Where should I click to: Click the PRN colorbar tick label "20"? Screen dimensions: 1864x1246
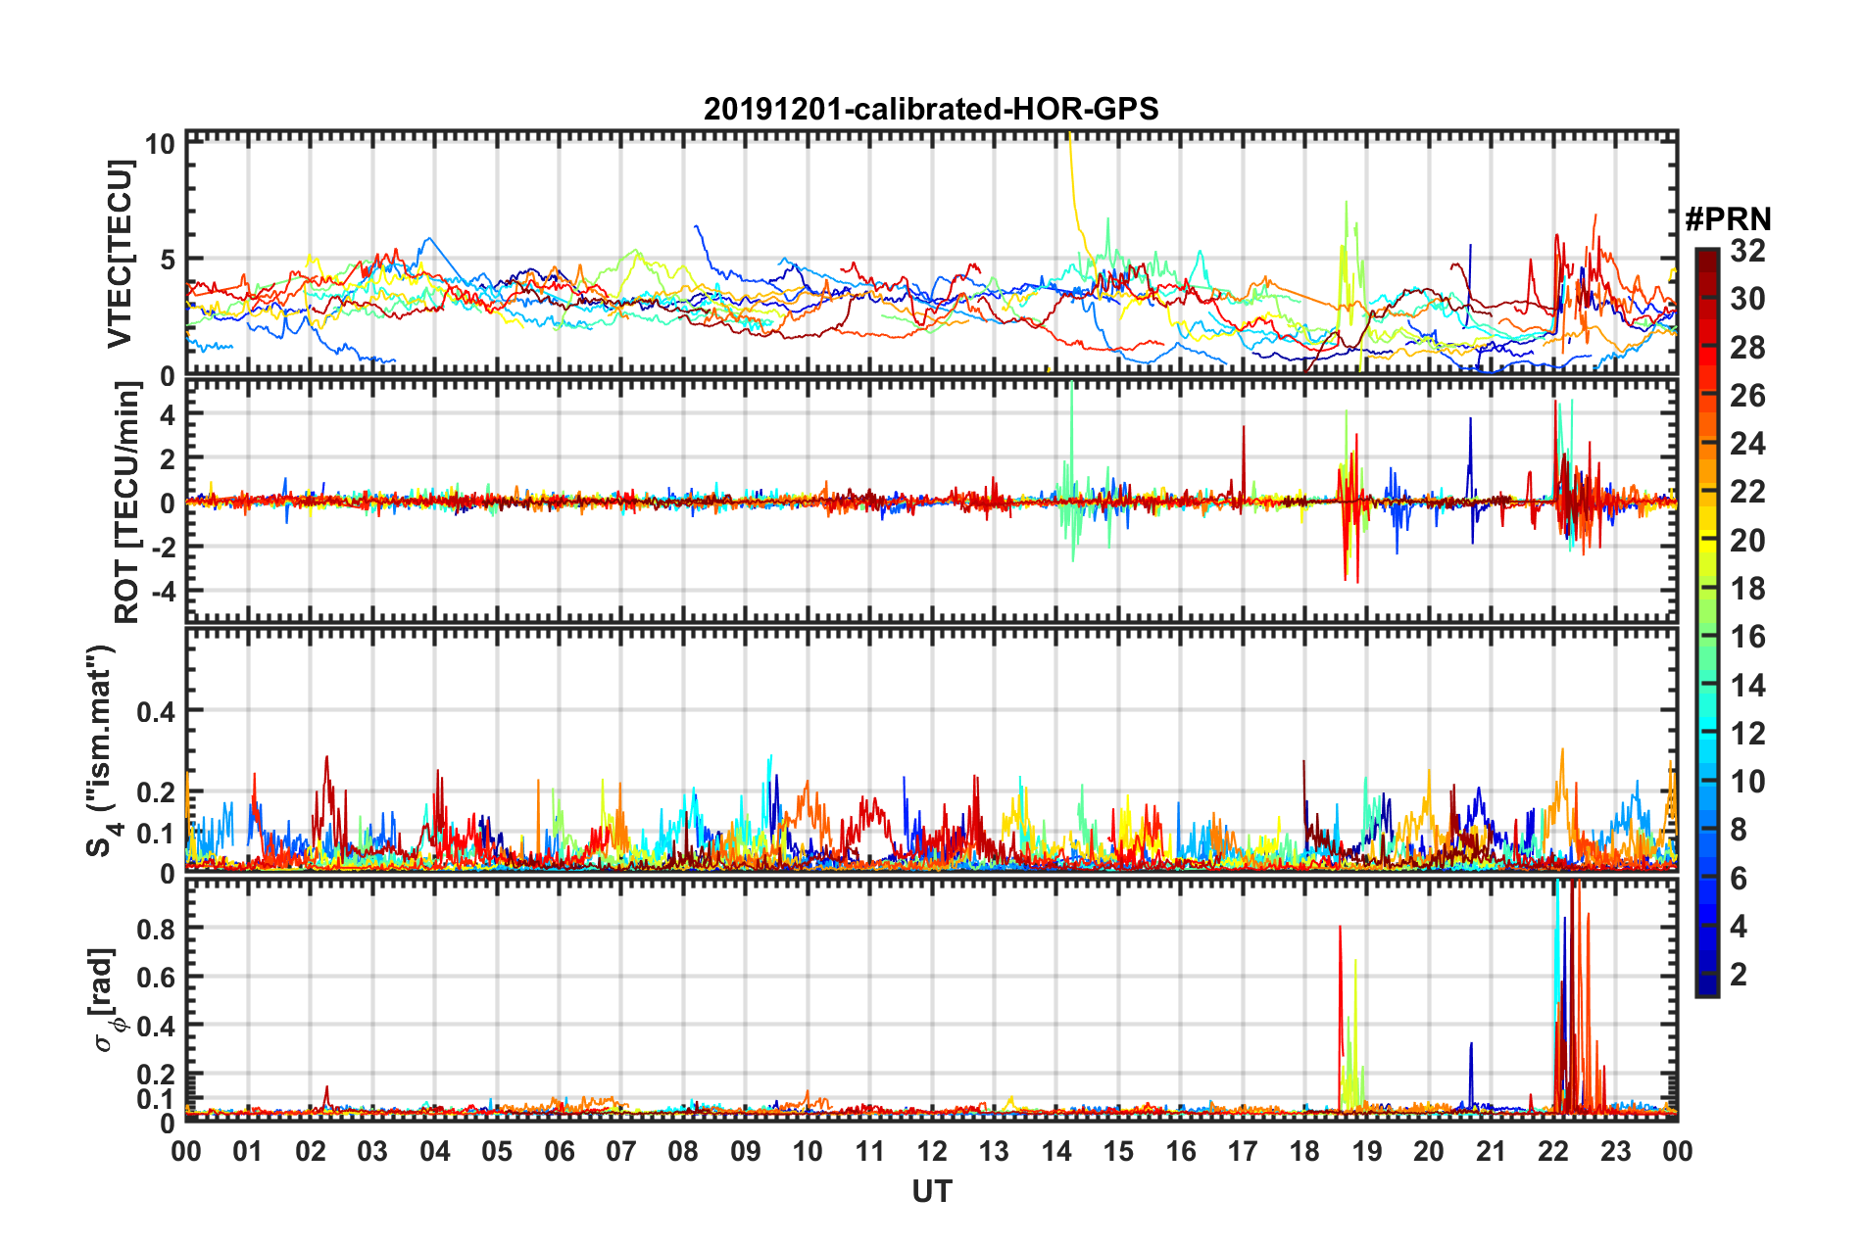coord(1747,541)
